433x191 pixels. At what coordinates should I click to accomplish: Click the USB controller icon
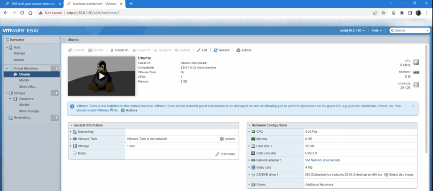[253, 153]
